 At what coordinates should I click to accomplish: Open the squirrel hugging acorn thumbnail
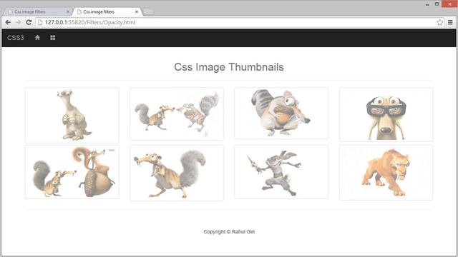281,113
